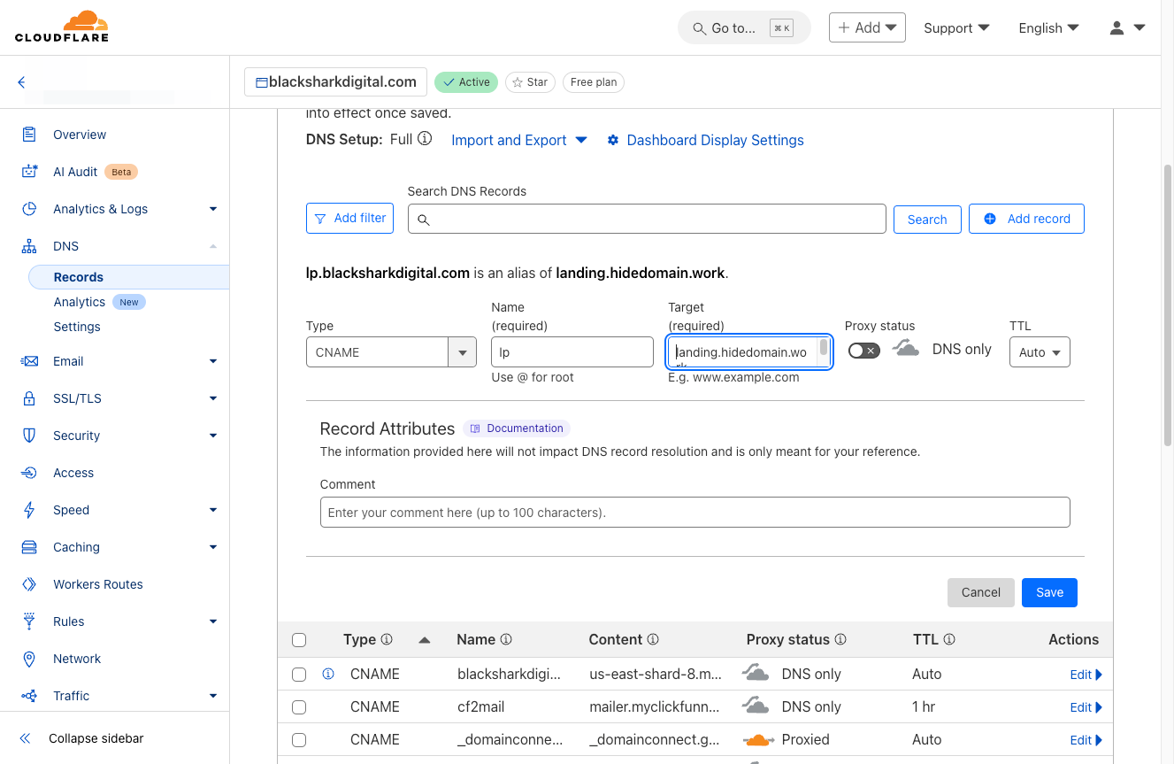
Task: Check the select-all records checkbox
Action: point(299,640)
